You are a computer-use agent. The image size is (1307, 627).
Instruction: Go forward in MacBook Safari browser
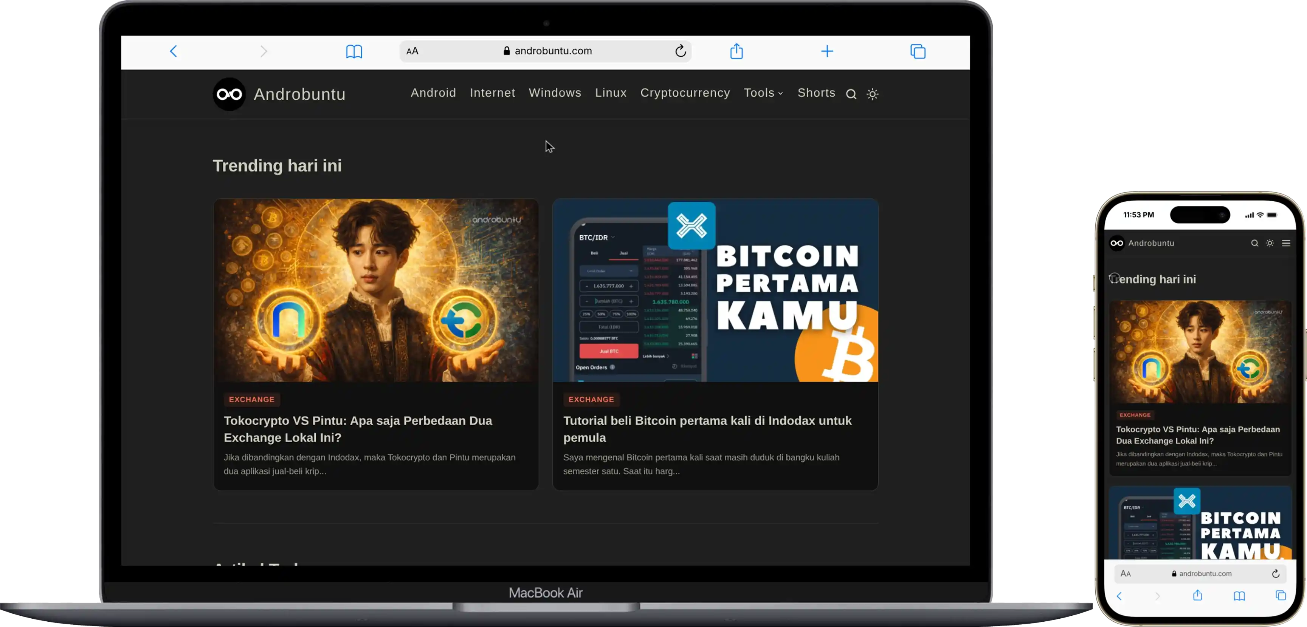263,51
